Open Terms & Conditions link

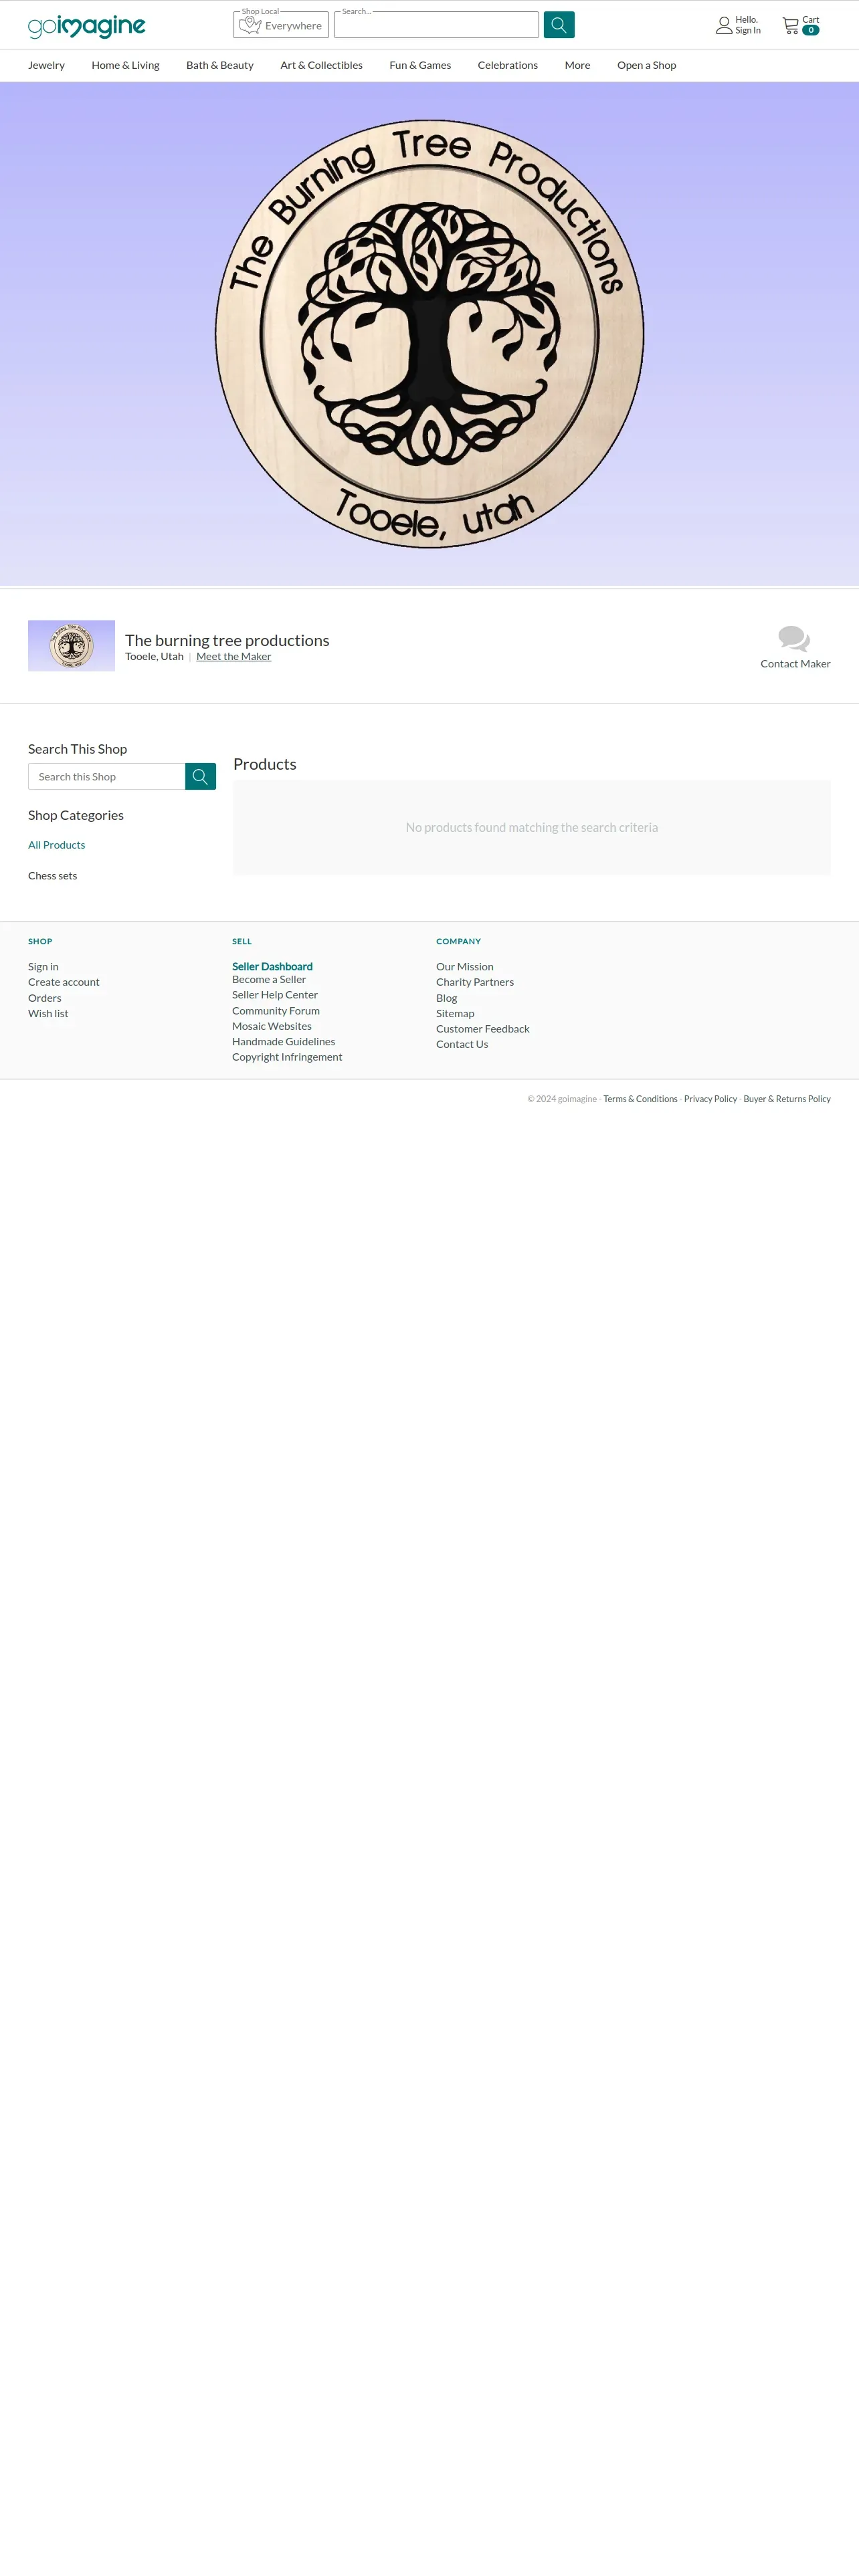point(640,1099)
